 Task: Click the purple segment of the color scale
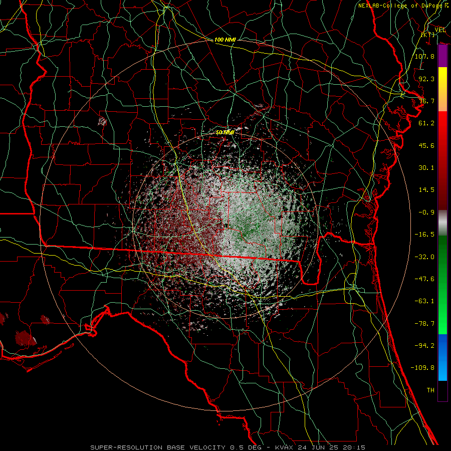tap(442, 56)
